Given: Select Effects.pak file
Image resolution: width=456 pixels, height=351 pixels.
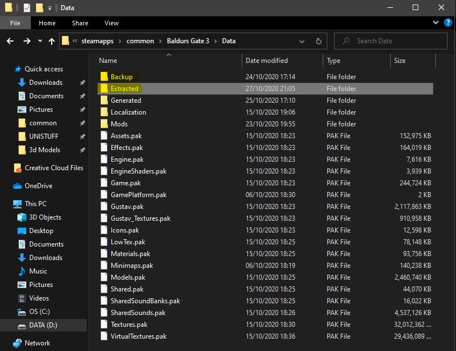Looking at the screenshot, I should (x=127, y=148).
